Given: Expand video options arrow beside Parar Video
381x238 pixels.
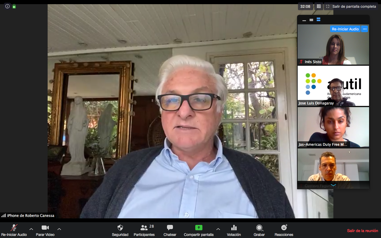Looking at the screenshot, I should (x=59, y=229).
